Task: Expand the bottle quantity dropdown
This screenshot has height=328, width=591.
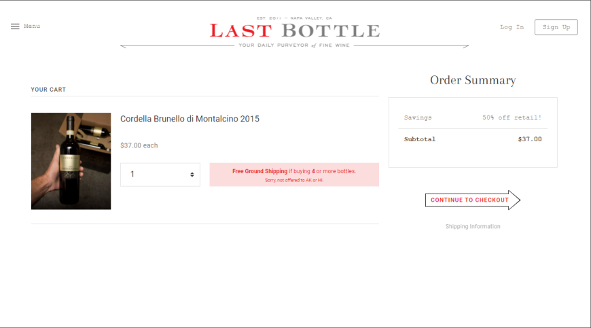Action: 160,175
